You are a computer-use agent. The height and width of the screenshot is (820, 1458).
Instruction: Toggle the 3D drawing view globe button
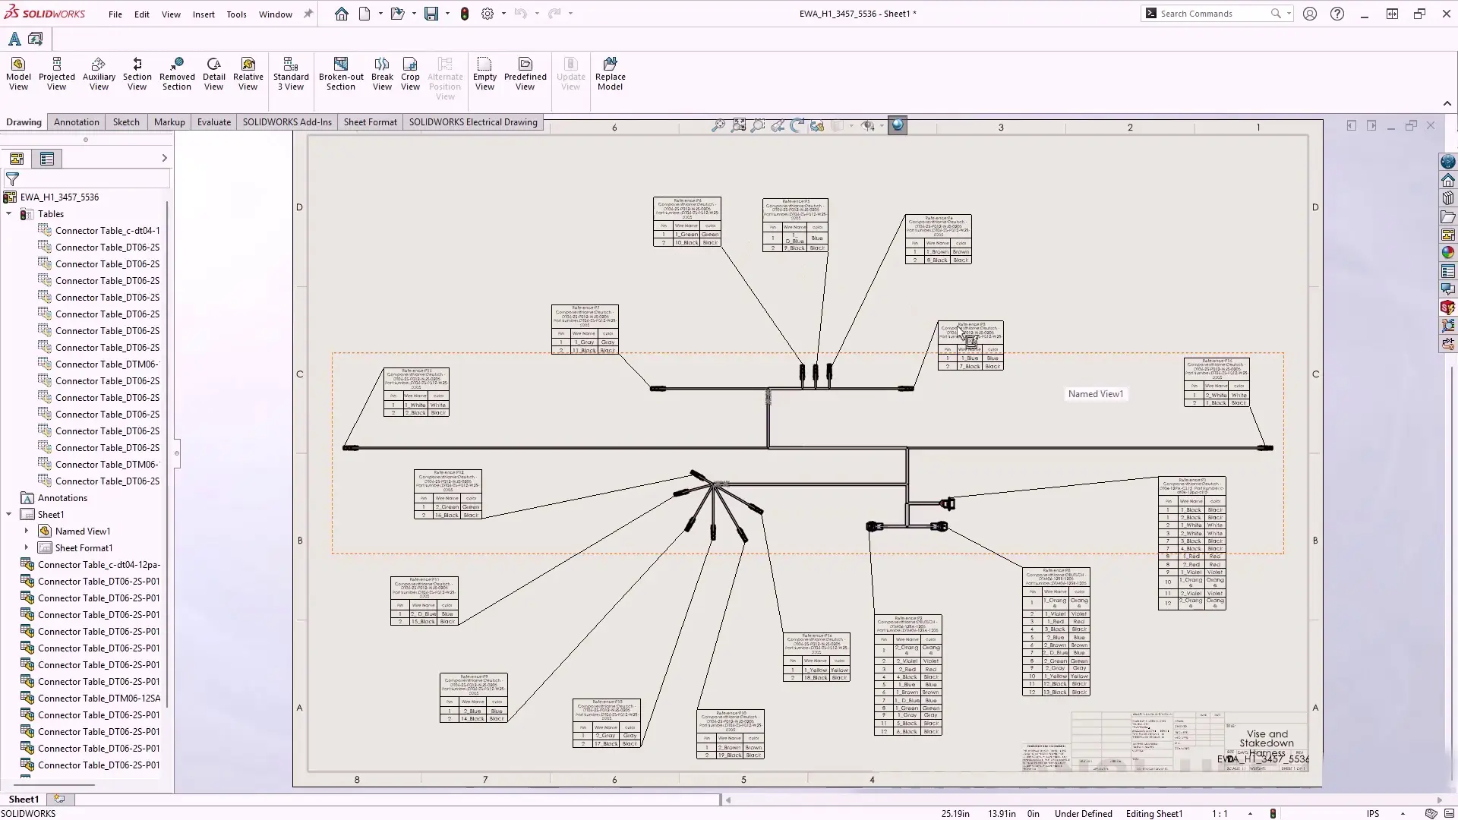(x=898, y=126)
